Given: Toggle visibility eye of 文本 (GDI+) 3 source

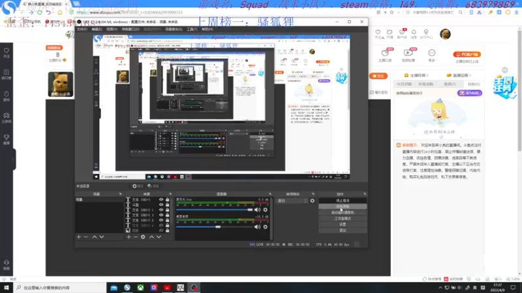Looking at the screenshot, I should tap(161, 215).
